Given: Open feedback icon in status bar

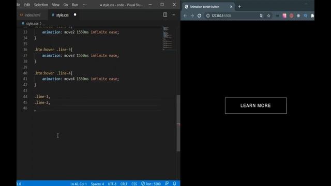Looking at the screenshot, I should pyautogui.click(x=167, y=183).
